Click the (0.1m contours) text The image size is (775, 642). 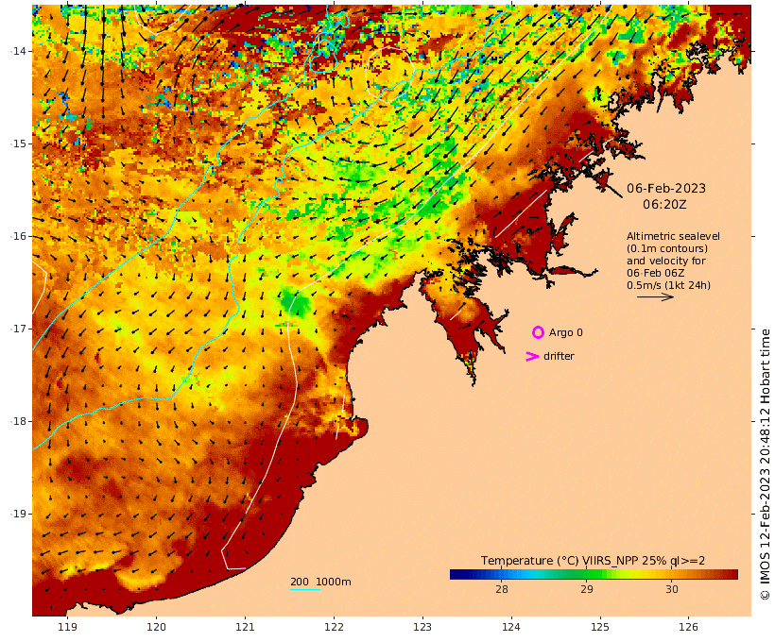(x=667, y=248)
